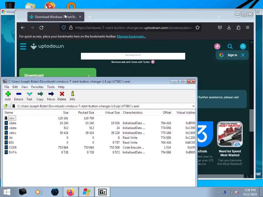Select the BSS section row

(x=100, y=143)
